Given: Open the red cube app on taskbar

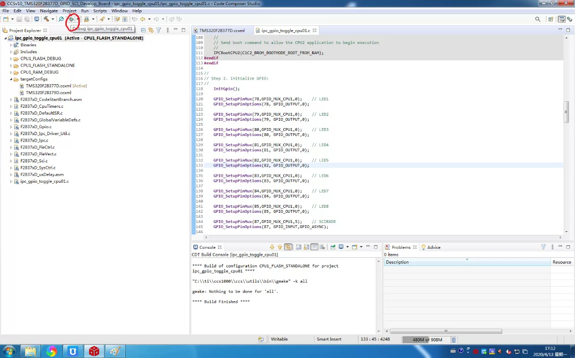Looking at the screenshot, I should 94,351.
